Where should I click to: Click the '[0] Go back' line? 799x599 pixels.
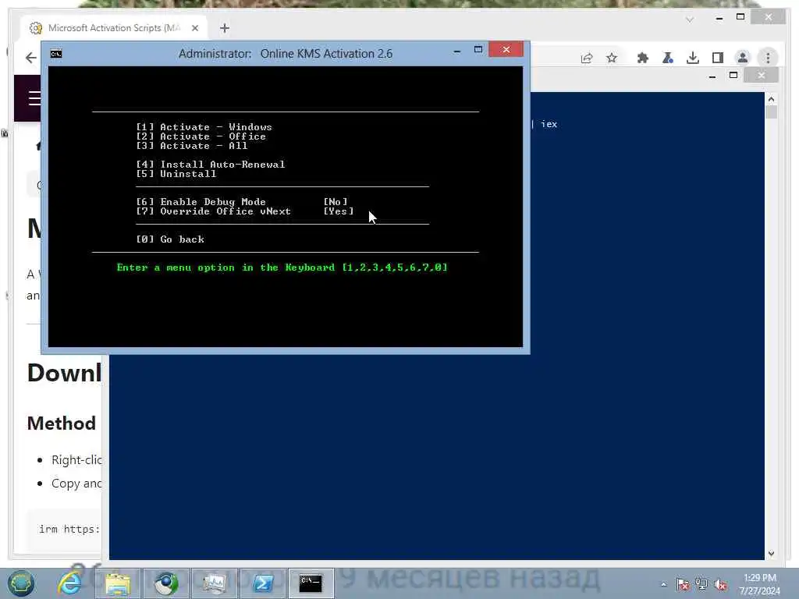(169, 239)
